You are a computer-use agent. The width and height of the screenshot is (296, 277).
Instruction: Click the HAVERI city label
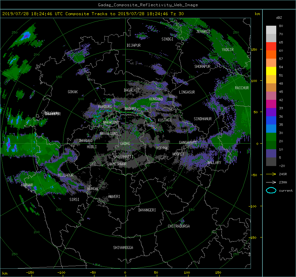pyautogui.click(x=114, y=197)
